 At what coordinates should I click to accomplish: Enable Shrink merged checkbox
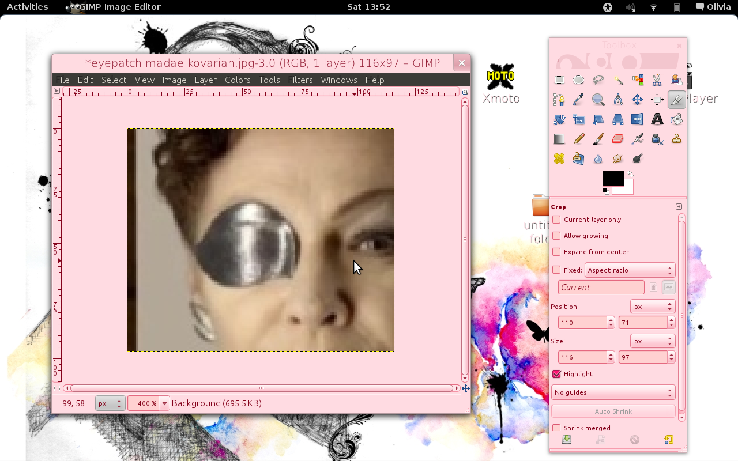coord(556,428)
